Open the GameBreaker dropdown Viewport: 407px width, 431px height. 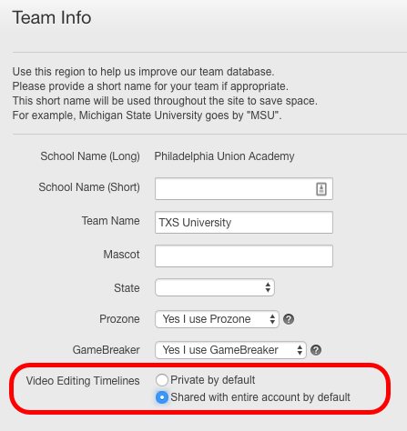click(x=230, y=350)
